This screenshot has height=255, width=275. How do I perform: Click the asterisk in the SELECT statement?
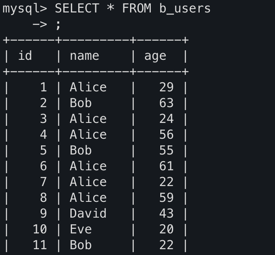point(111,8)
